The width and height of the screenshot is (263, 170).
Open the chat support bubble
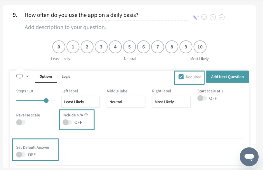click(249, 157)
